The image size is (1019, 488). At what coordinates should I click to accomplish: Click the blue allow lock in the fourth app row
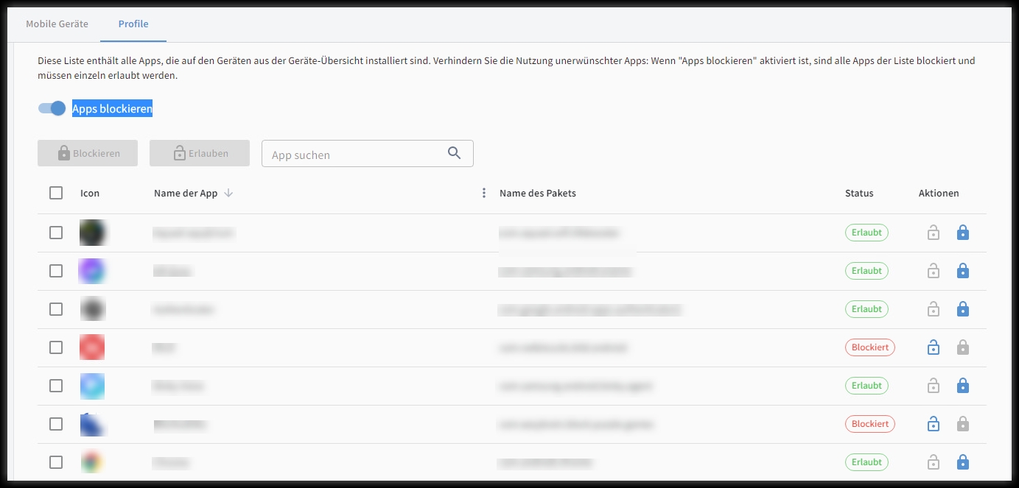934,347
